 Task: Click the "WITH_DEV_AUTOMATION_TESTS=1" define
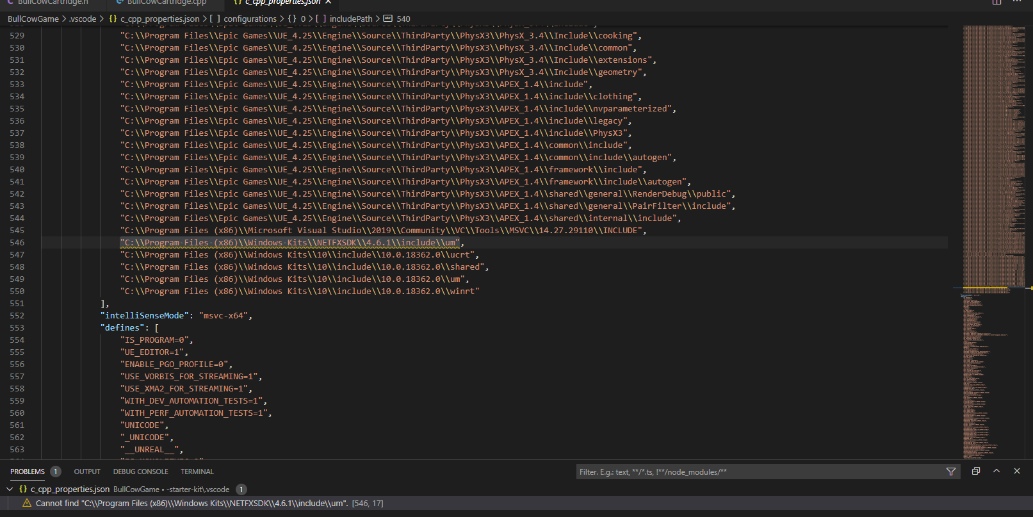191,401
